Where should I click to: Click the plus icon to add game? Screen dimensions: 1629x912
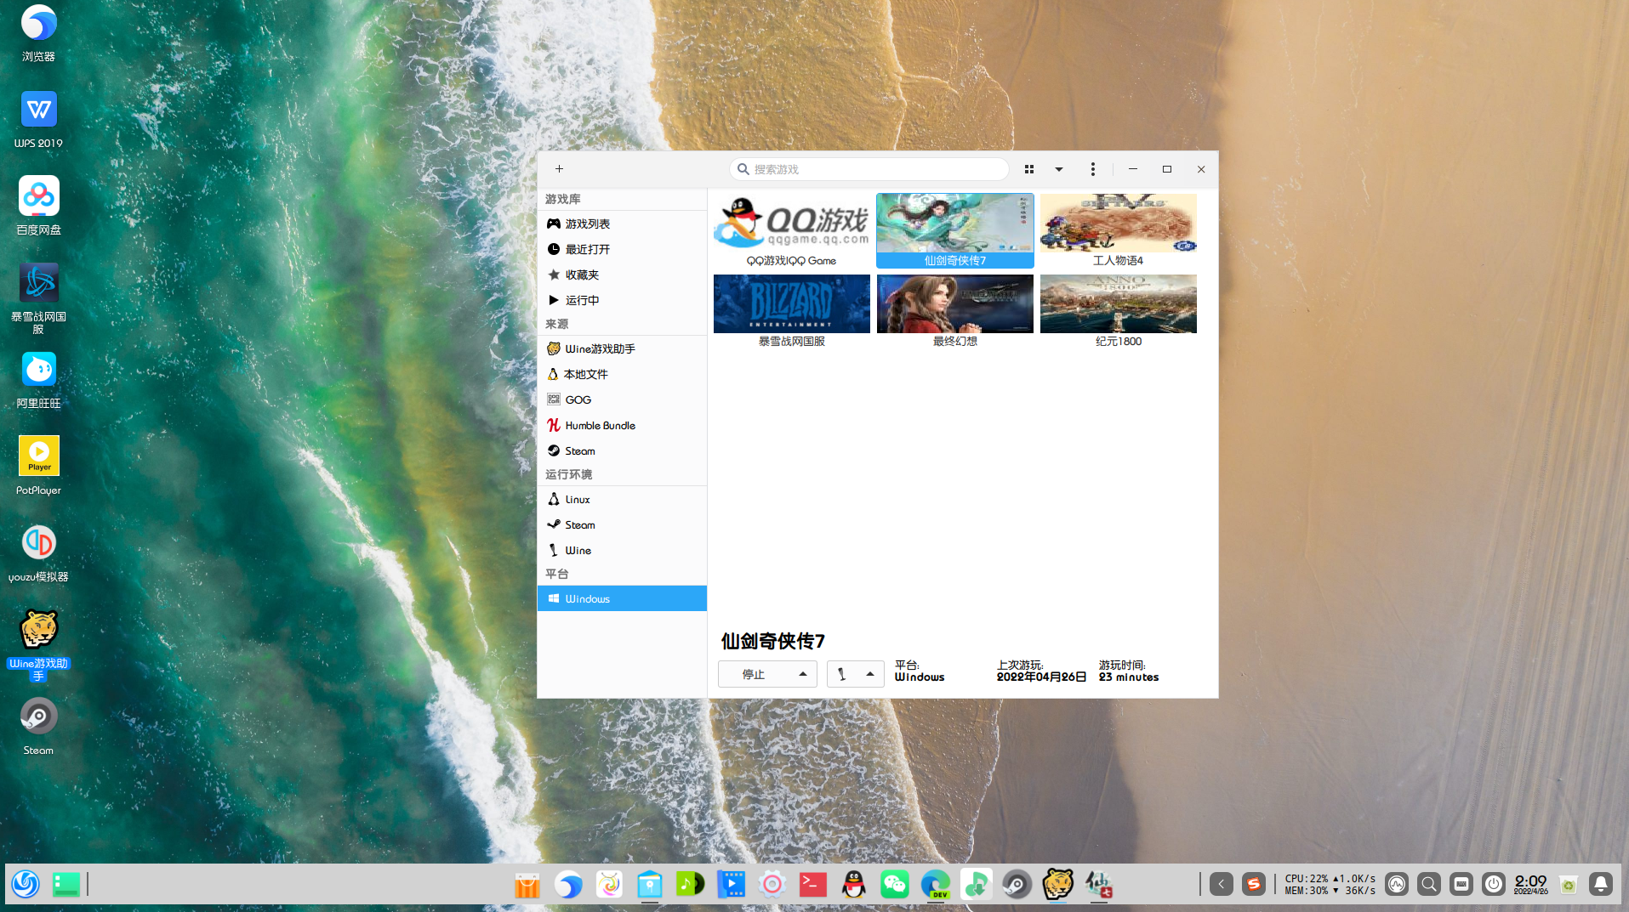(559, 169)
